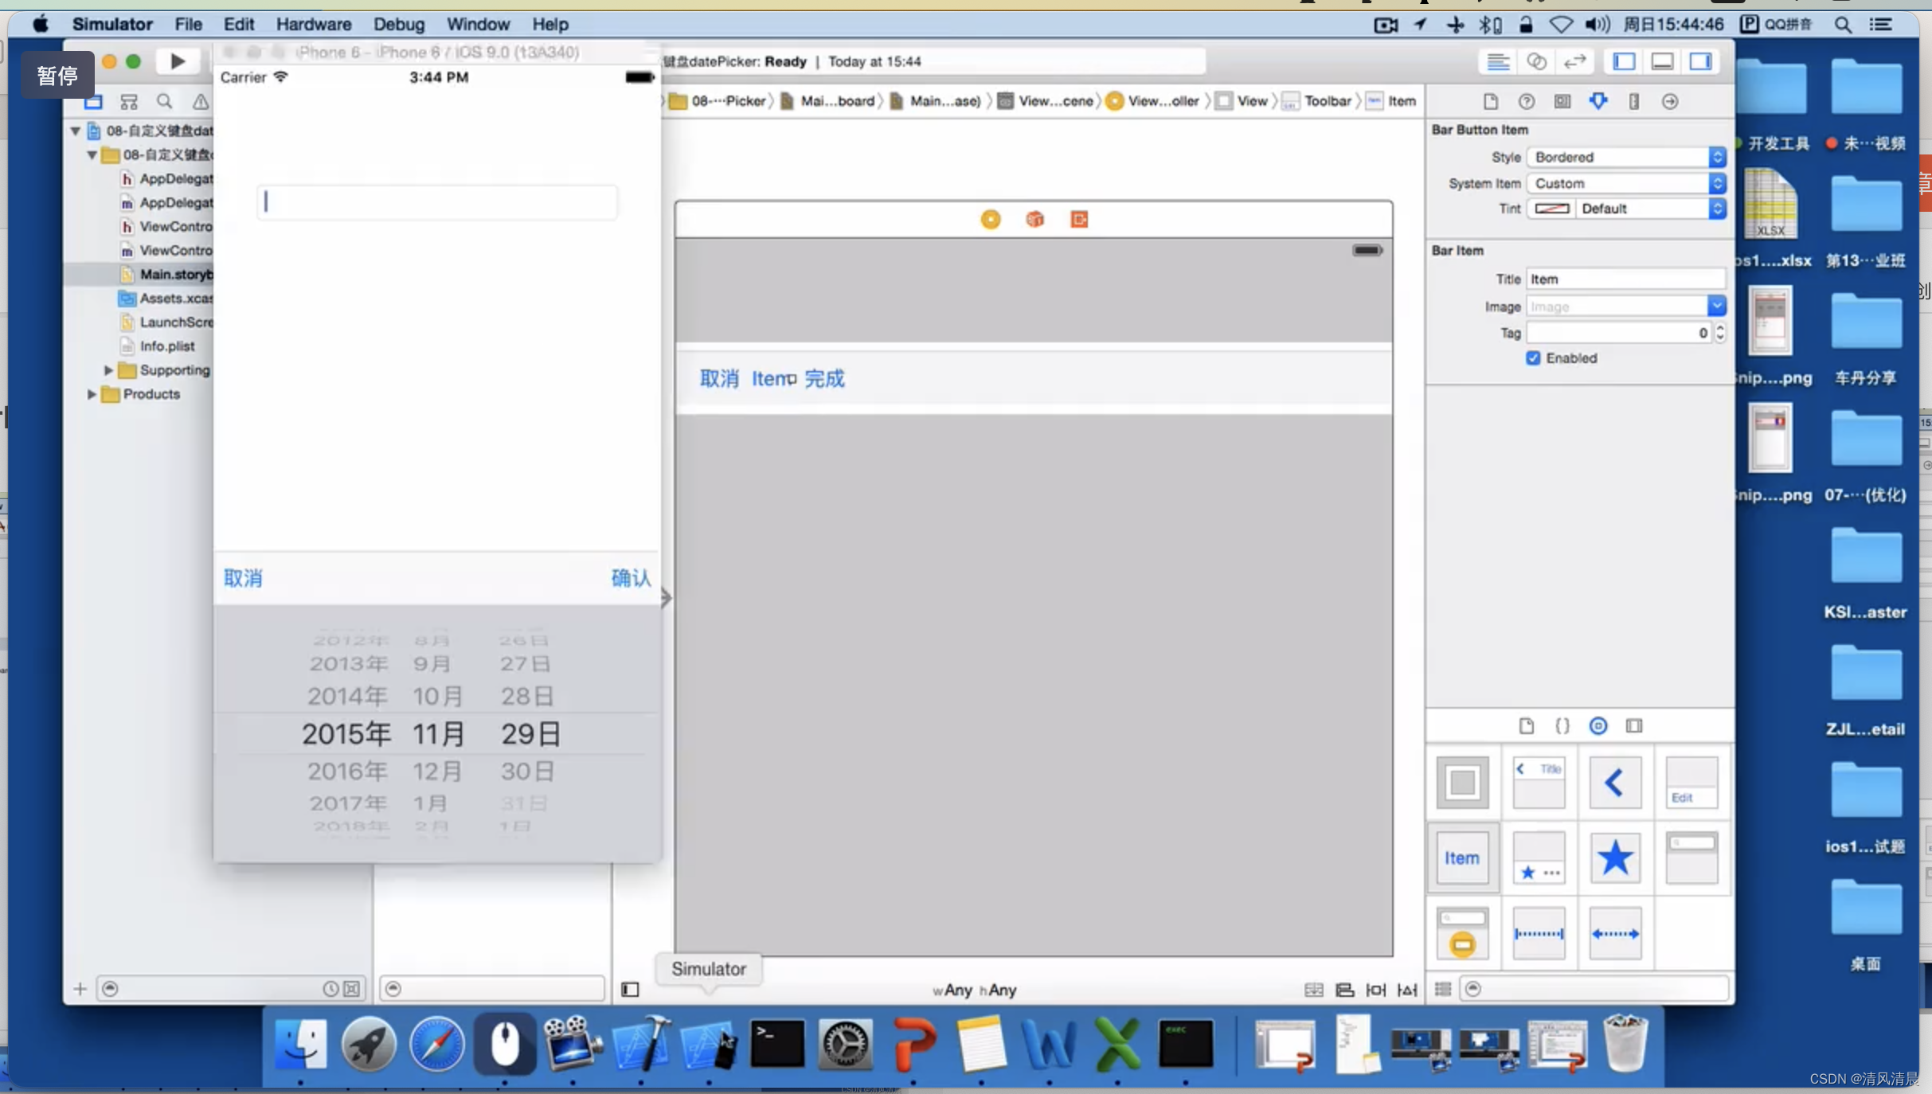Select the Project navigator icon
This screenshot has height=1094, width=1932.
[93, 101]
